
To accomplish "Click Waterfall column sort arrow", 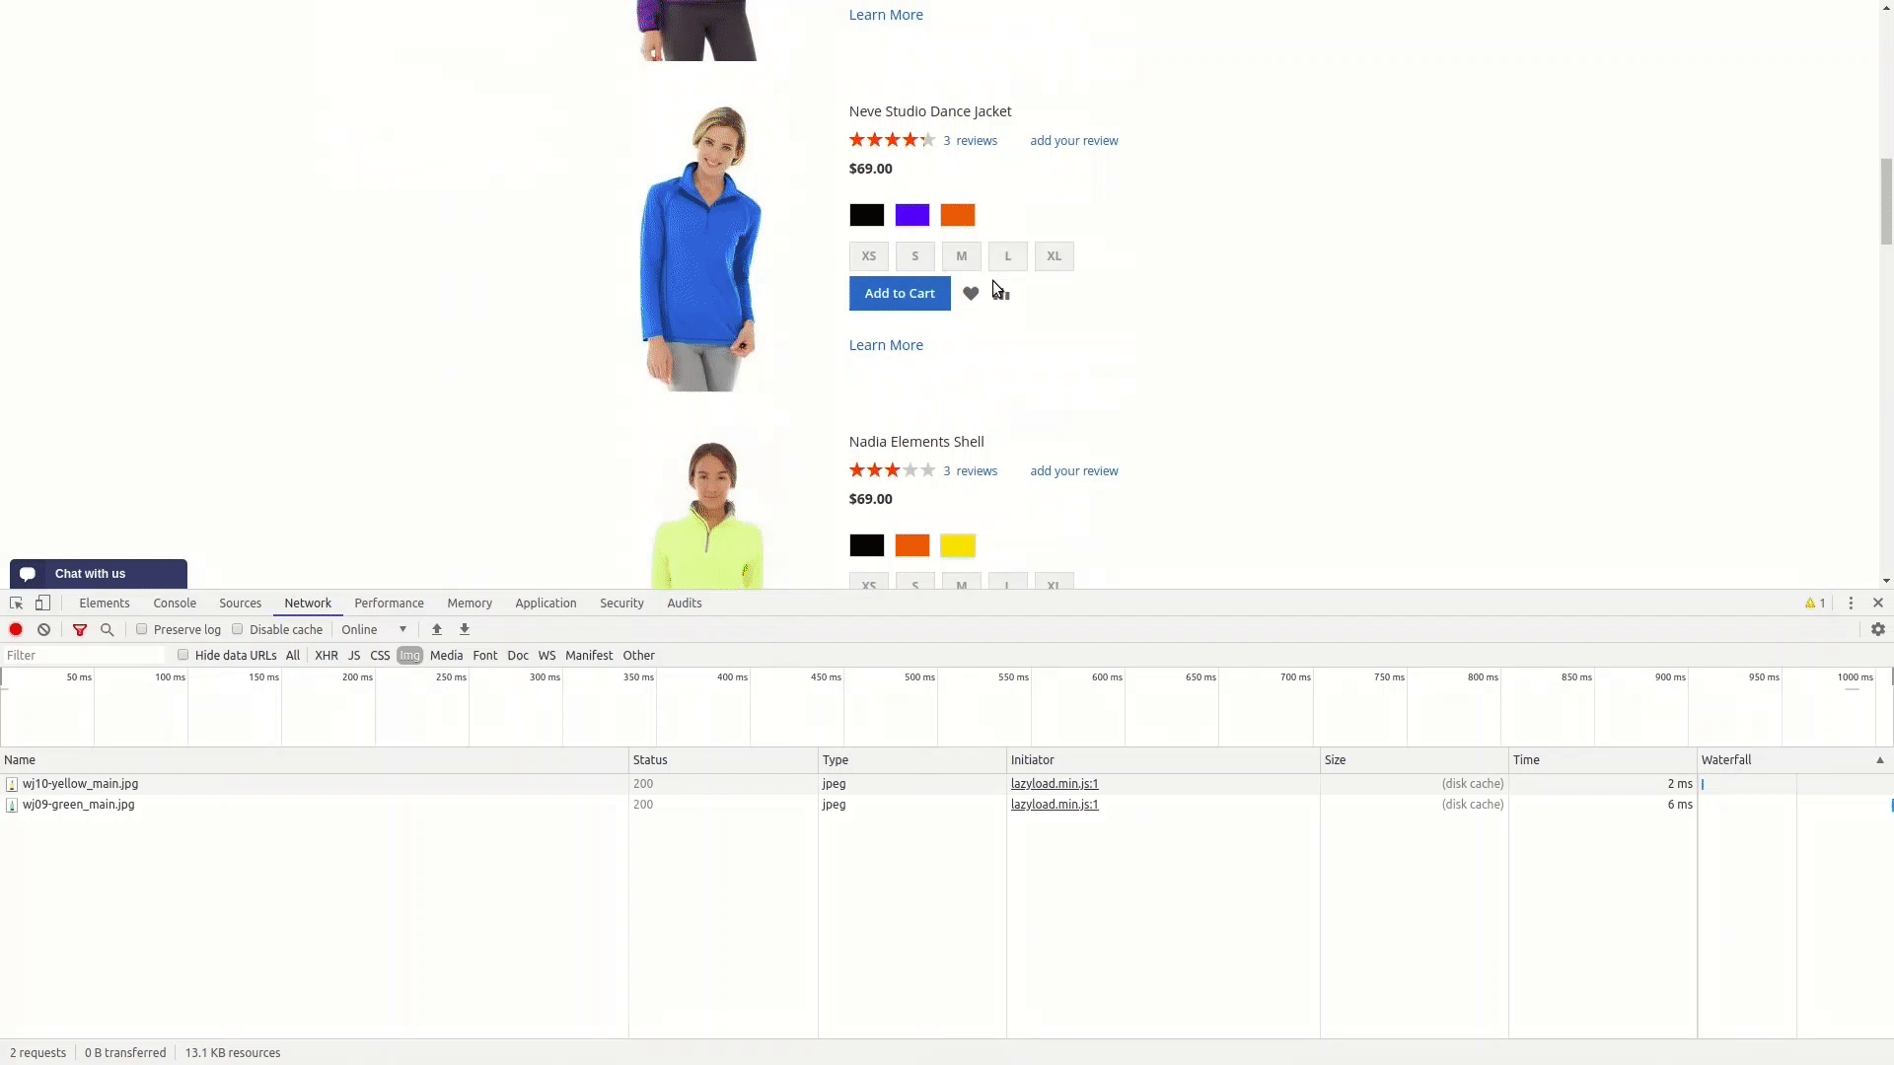I will coord(1879,760).
